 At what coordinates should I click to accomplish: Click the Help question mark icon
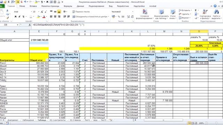215,6
